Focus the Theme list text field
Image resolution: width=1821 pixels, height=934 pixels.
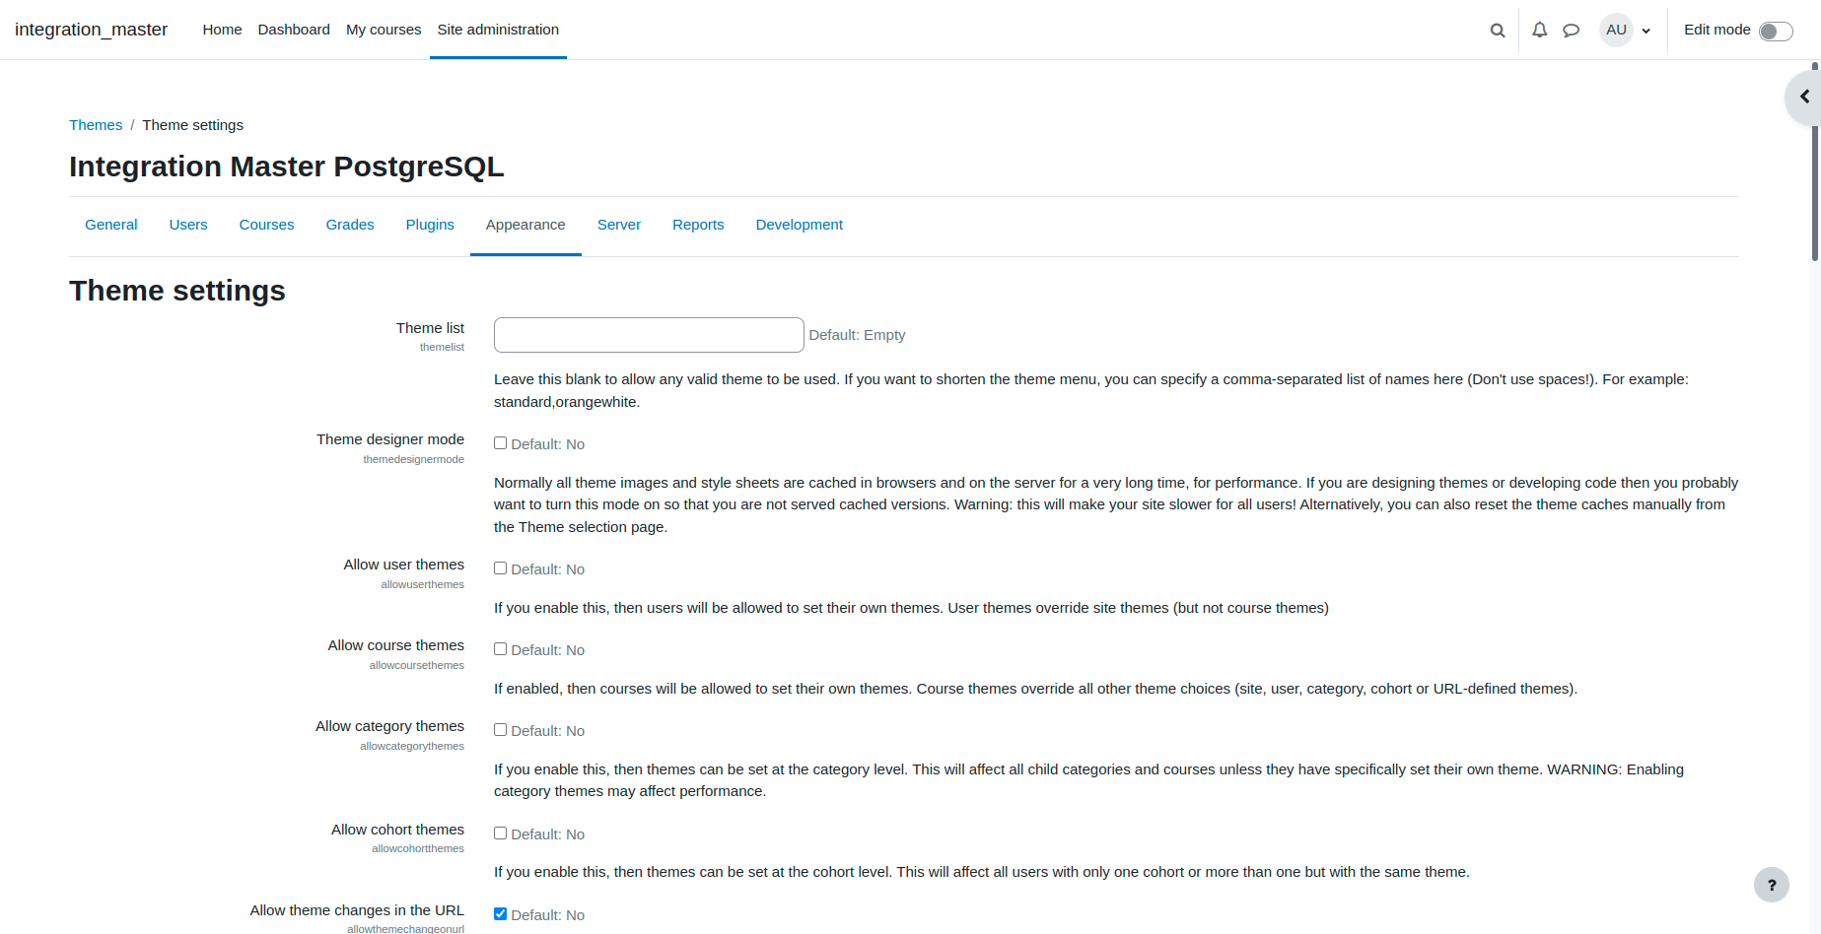[x=649, y=335]
